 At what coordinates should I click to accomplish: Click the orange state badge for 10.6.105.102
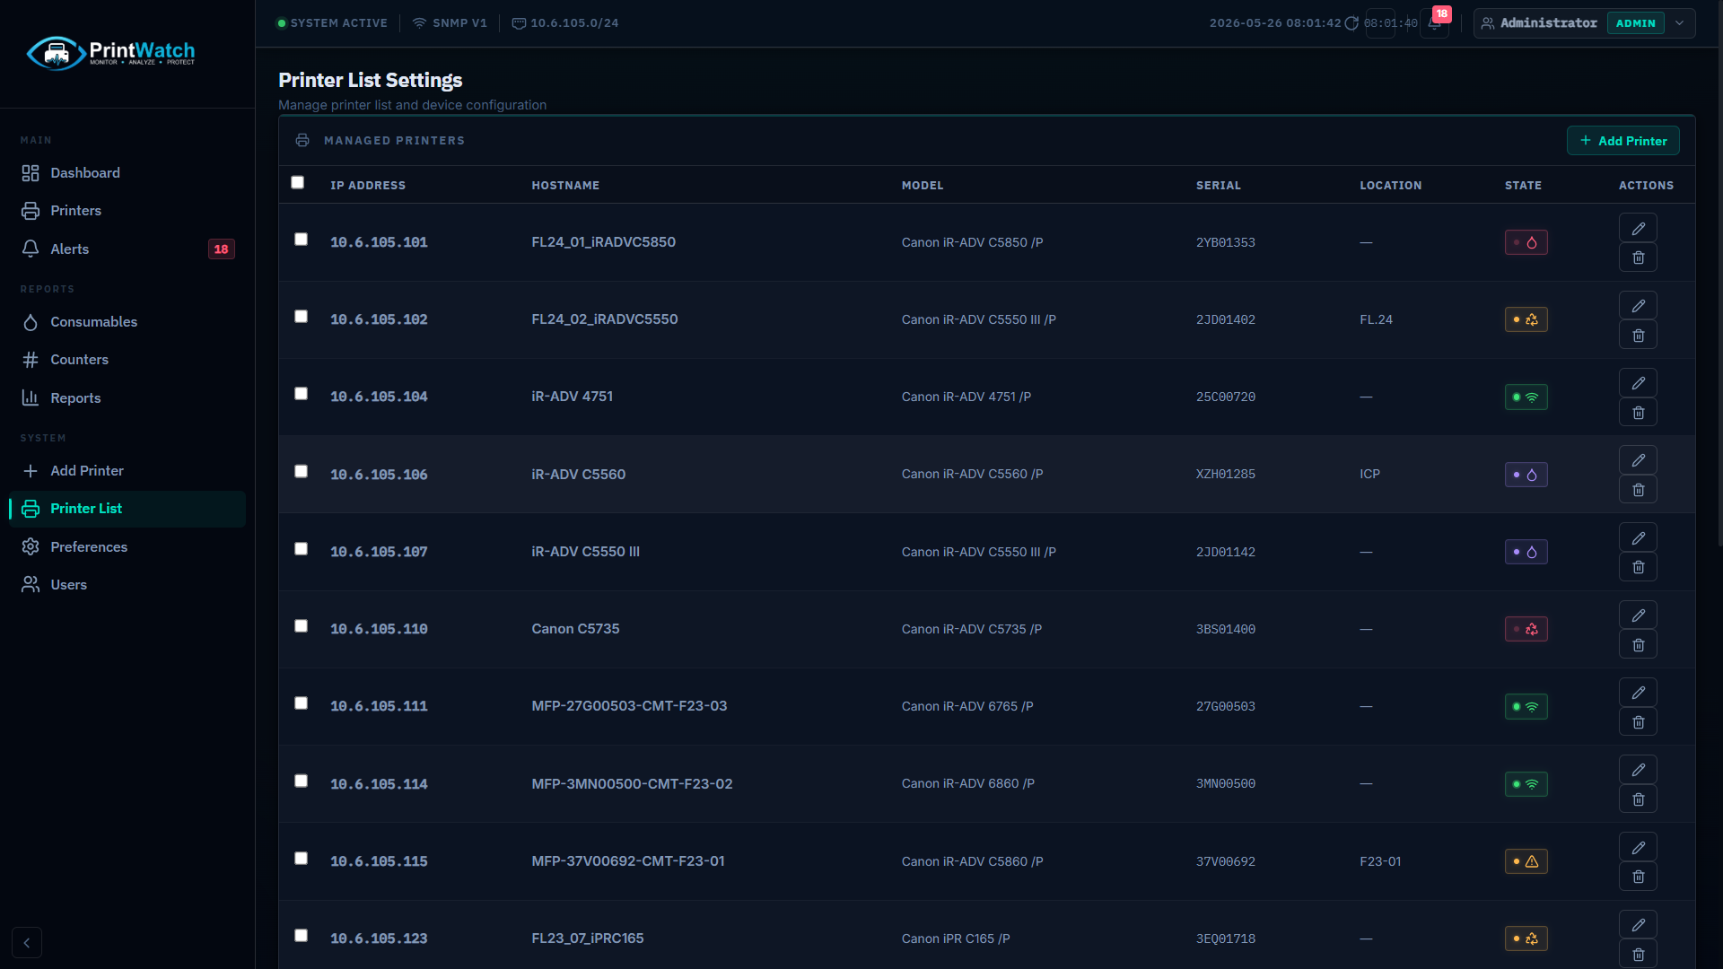coord(1526,319)
